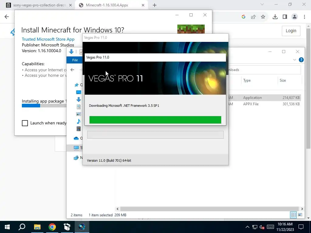Open the Chrome profile avatar
The width and height of the screenshot is (311, 233).
coord(295,17)
